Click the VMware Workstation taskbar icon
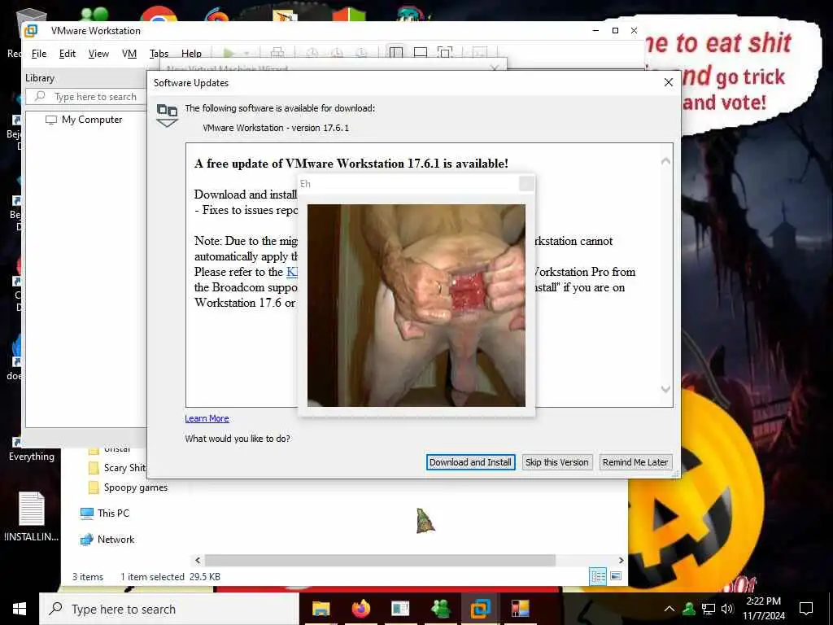This screenshot has width=833, height=625. 480,609
